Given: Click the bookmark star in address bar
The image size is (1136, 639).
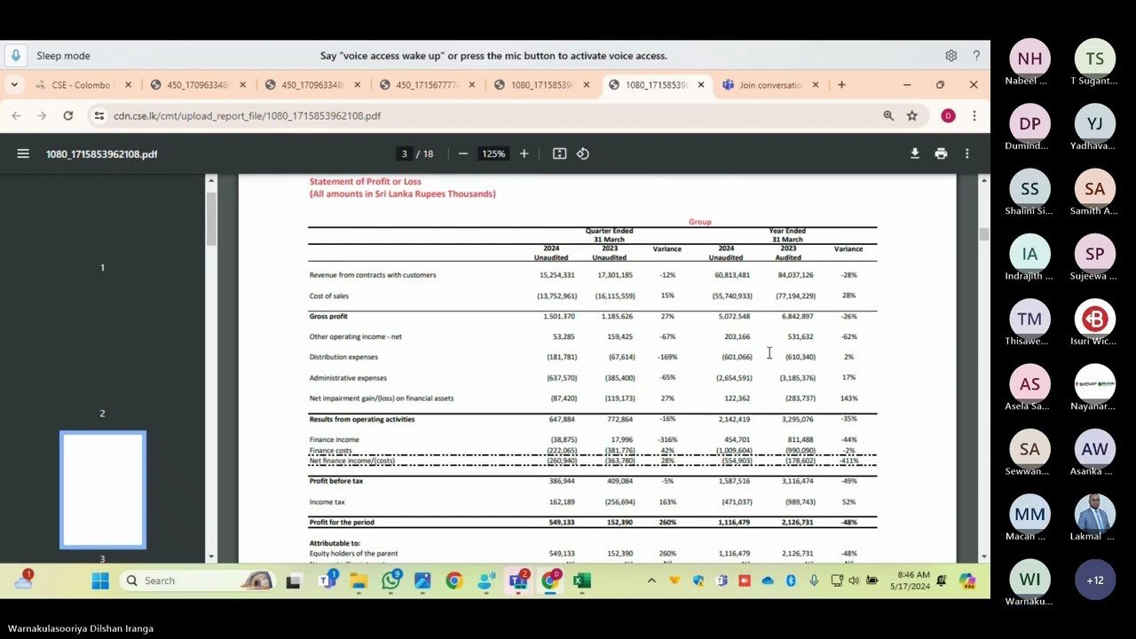Looking at the screenshot, I should (x=912, y=115).
